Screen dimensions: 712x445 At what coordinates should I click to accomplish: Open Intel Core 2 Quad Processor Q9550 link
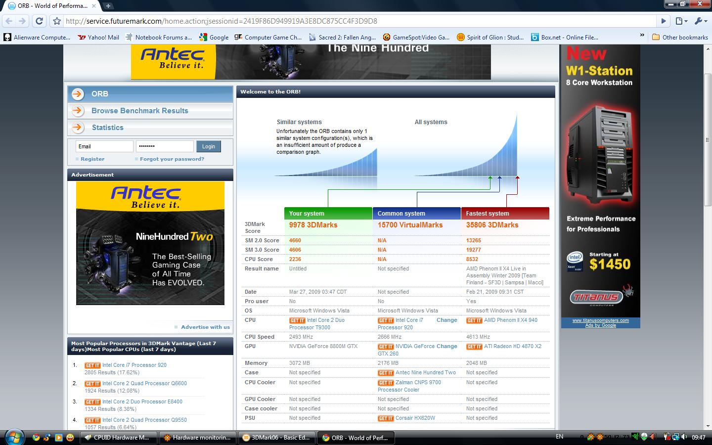pos(144,420)
